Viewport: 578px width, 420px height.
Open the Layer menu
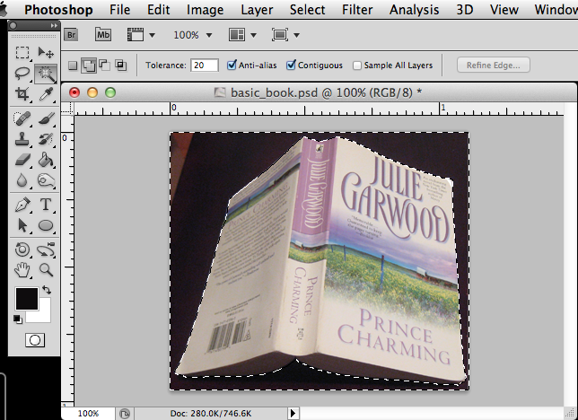257,10
